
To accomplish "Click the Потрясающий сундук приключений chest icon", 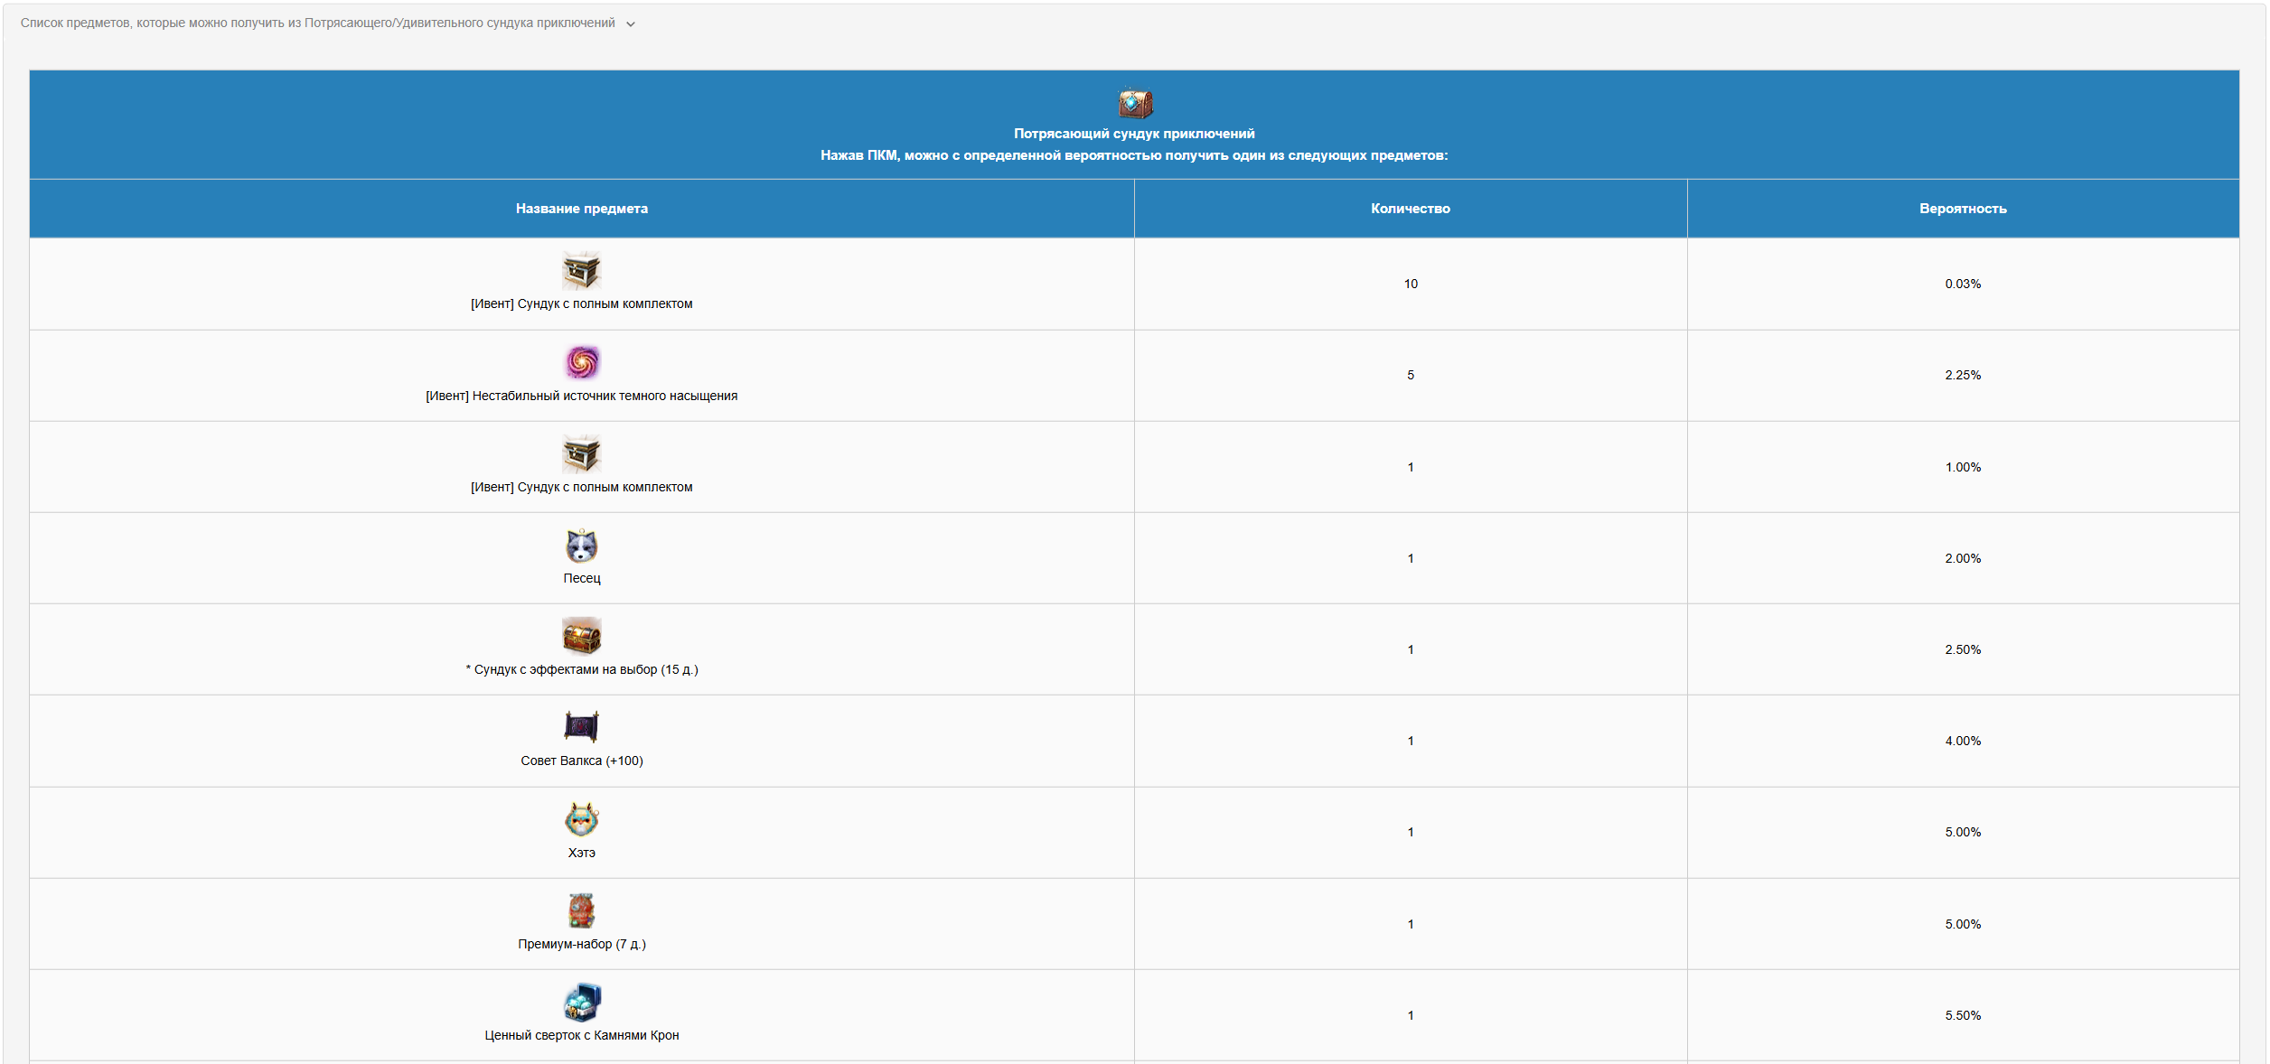I will 1135,103.
